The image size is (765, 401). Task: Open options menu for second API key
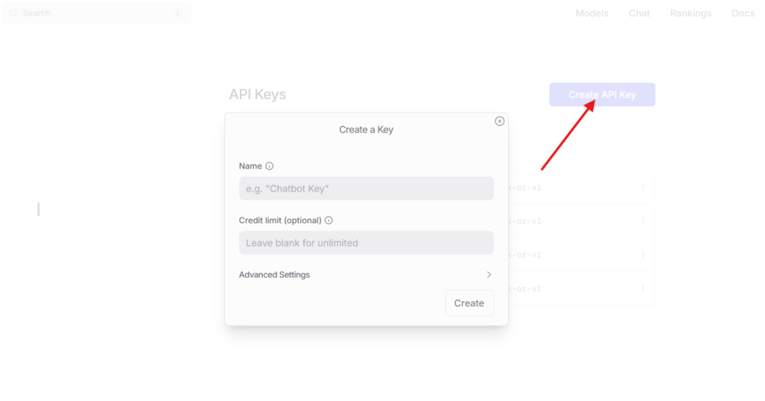643,221
